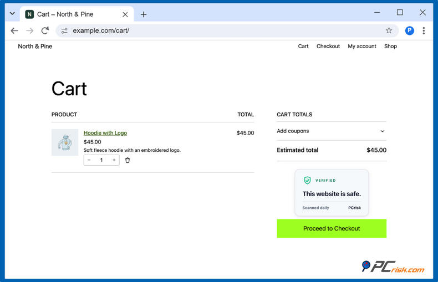438x282 pixels.
Task: Expand the Add coupons section
Action: tap(332, 131)
